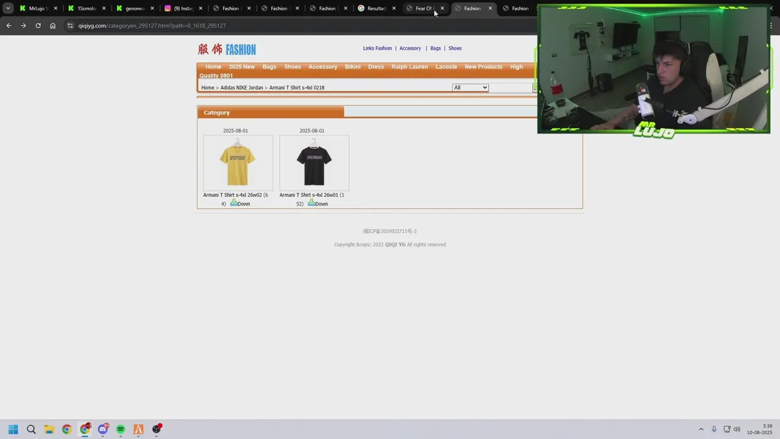Click the search input next to All dropdown

click(x=511, y=88)
